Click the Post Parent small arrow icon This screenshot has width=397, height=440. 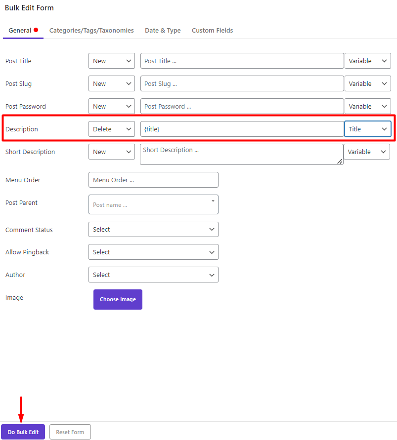[x=213, y=201]
